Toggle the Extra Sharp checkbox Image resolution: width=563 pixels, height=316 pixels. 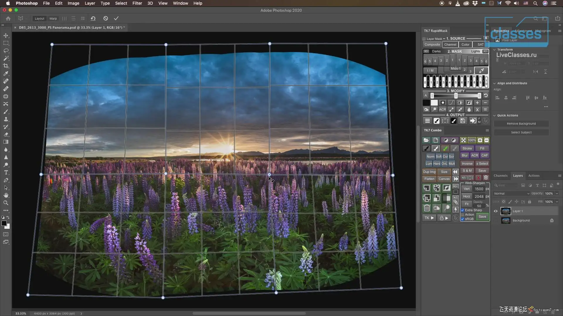pos(462,210)
